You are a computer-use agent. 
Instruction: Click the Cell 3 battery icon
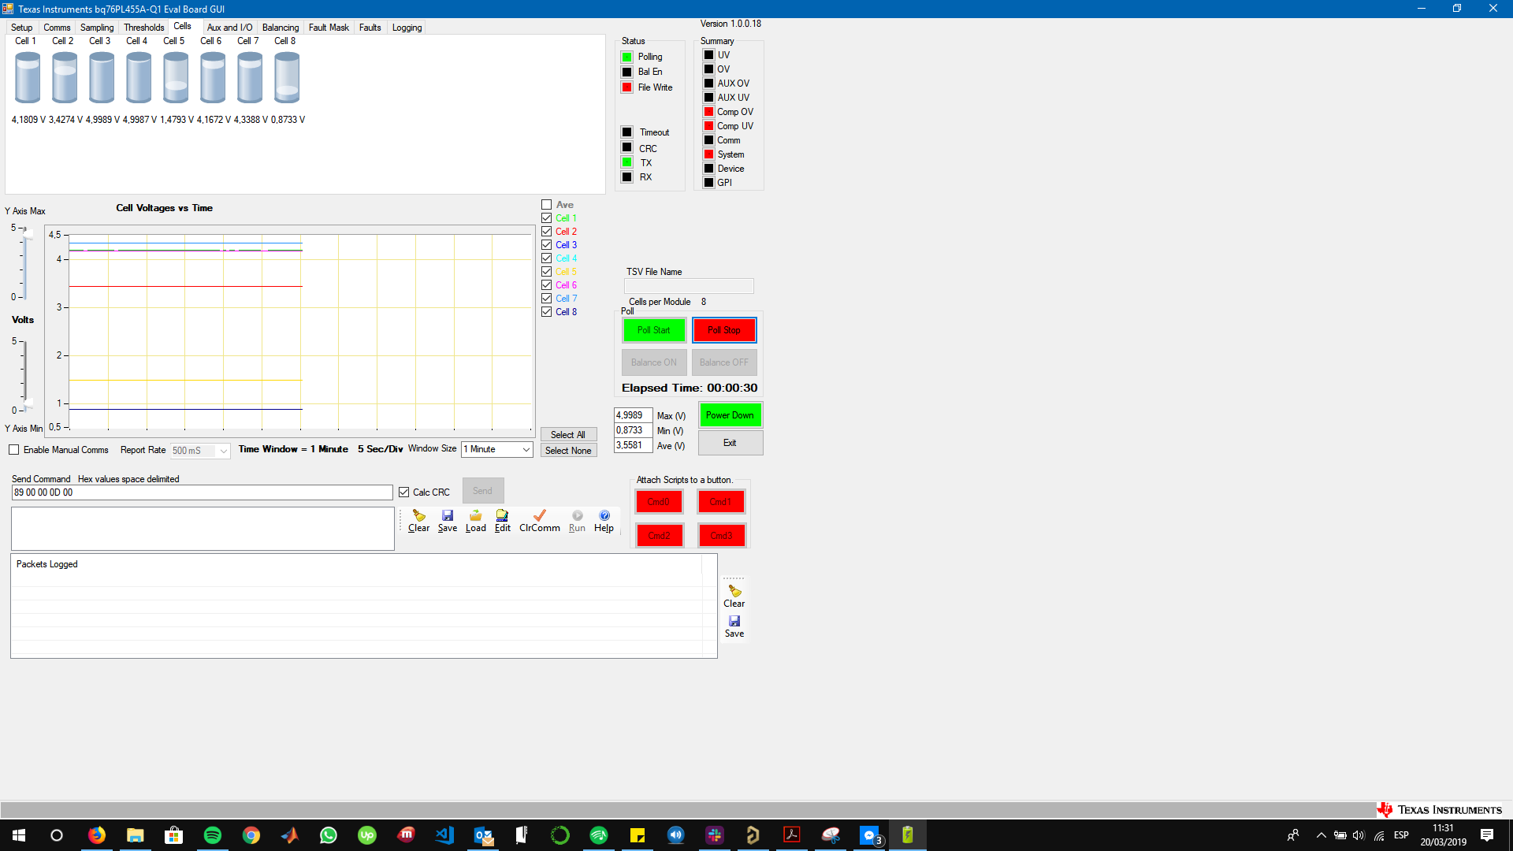coord(102,77)
